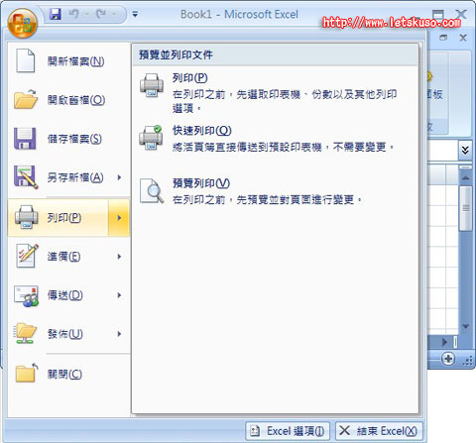Expand 另存新檔 submenu arrow
This screenshot has width=476, height=443.
(x=119, y=177)
